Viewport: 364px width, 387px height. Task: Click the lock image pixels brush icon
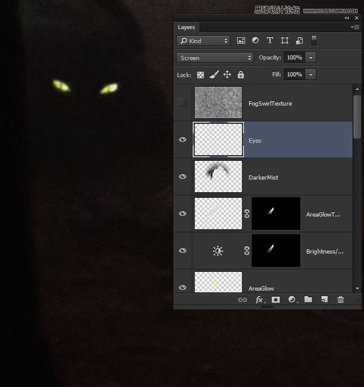[x=214, y=75]
